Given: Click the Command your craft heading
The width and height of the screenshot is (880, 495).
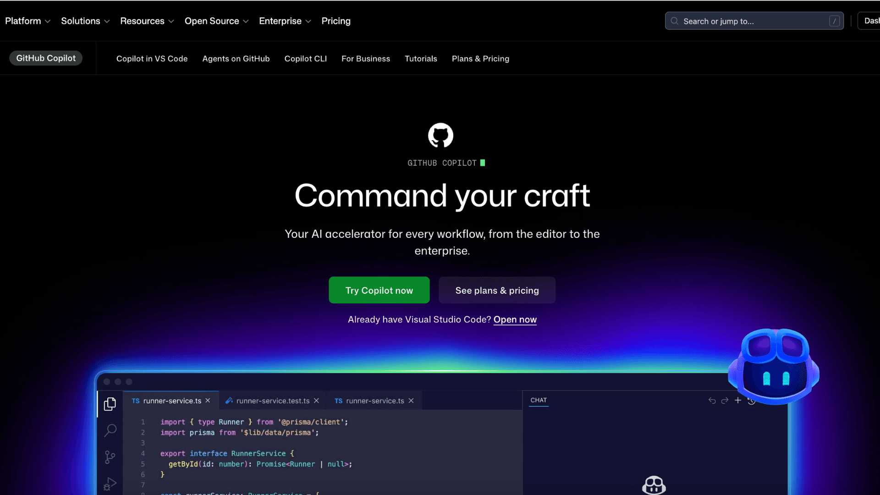Looking at the screenshot, I should [442, 196].
